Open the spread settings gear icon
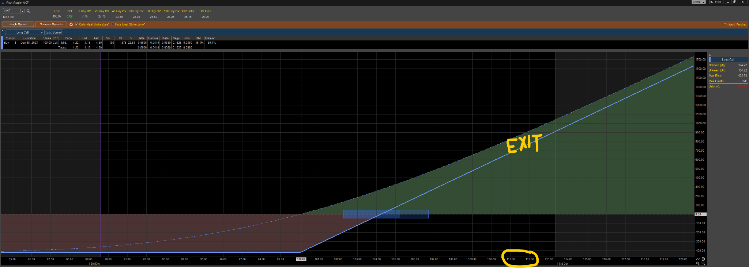 point(71,24)
